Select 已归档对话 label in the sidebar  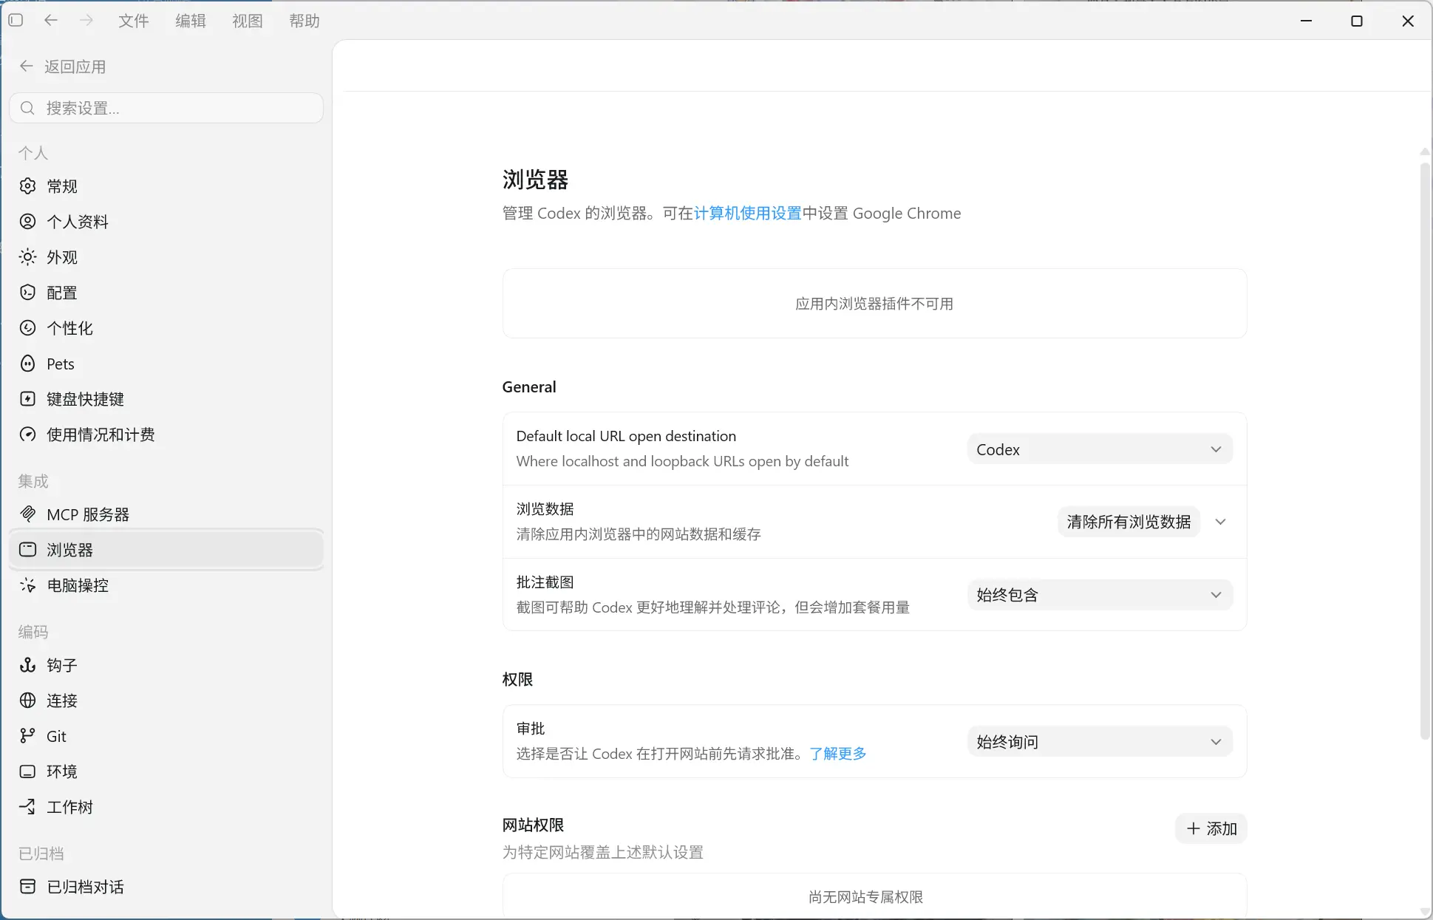tap(86, 887)
